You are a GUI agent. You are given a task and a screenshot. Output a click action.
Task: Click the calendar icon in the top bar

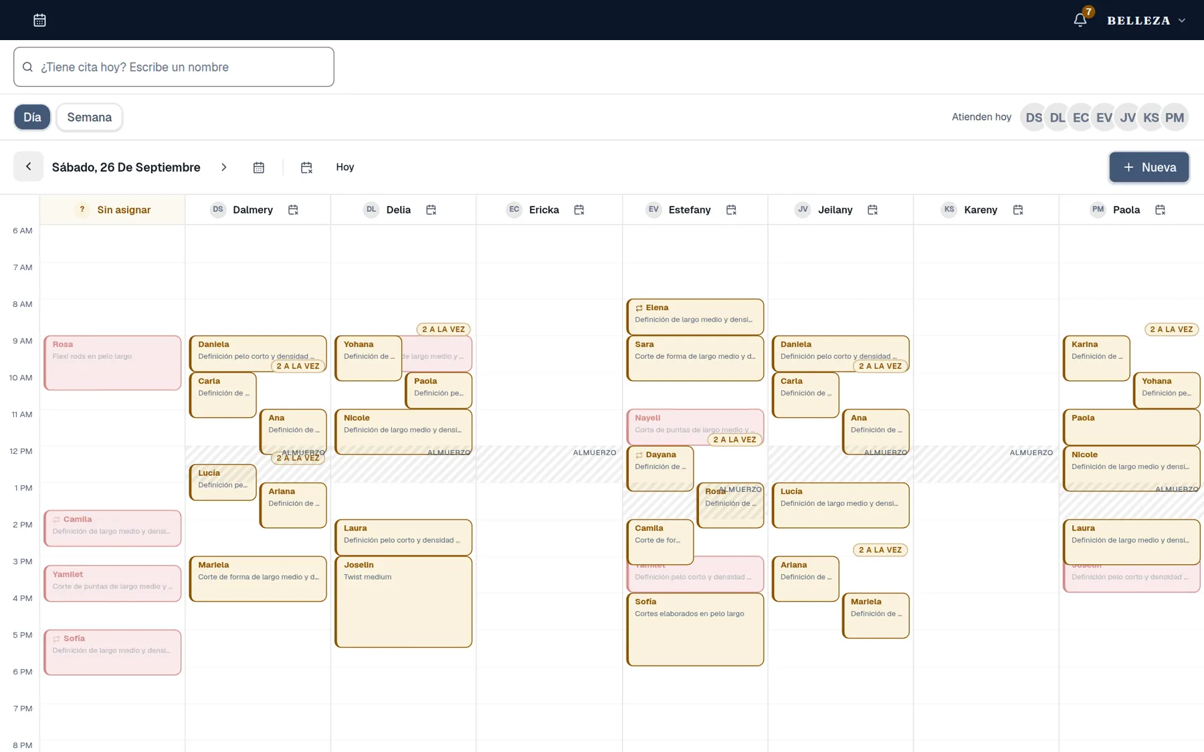tap(39, 20)
